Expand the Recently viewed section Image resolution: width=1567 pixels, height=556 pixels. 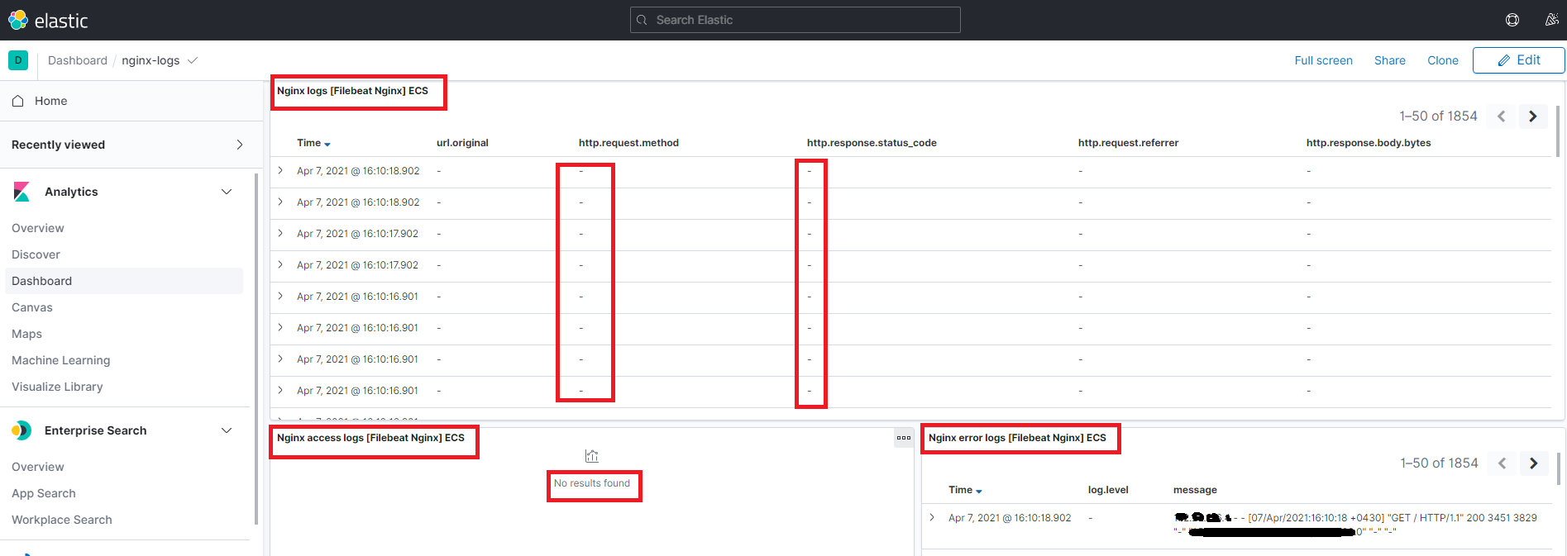[x=240, y=145]
